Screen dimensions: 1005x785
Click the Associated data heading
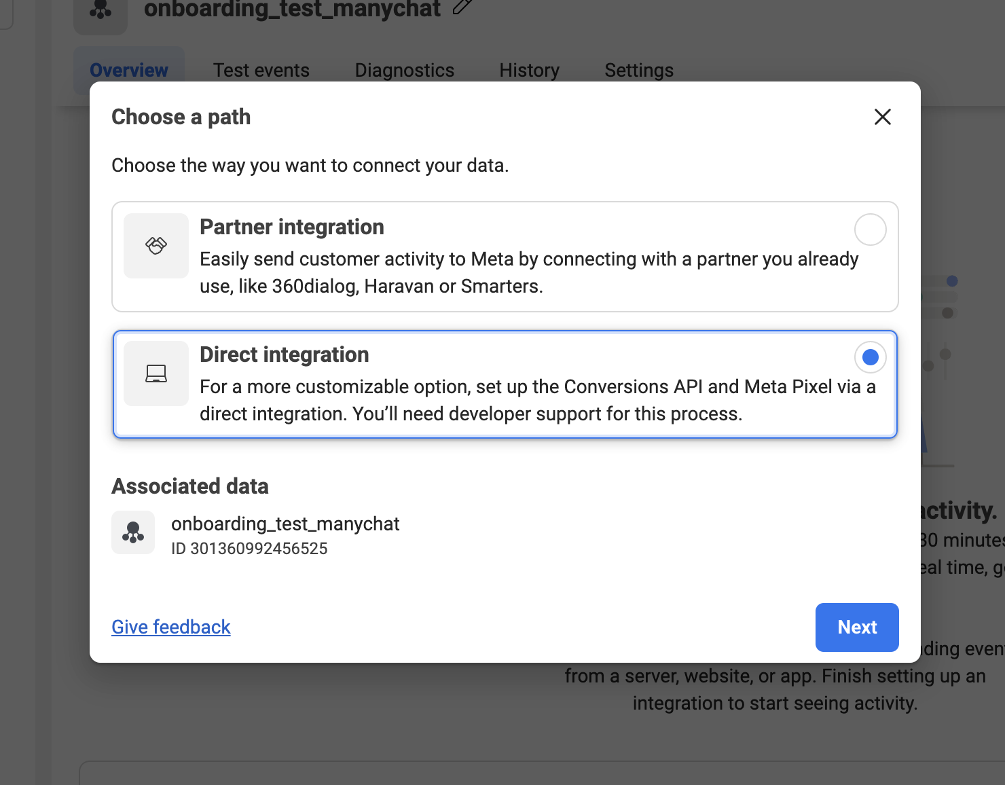190,486
